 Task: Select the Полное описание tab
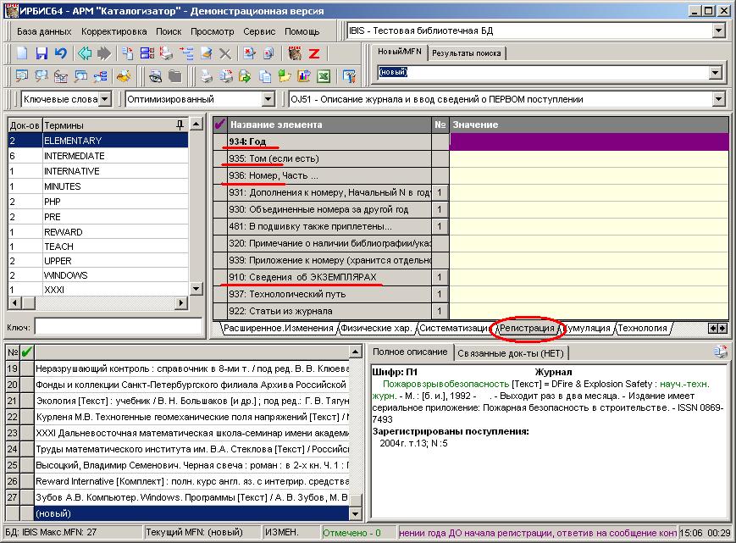coord(410,352)
